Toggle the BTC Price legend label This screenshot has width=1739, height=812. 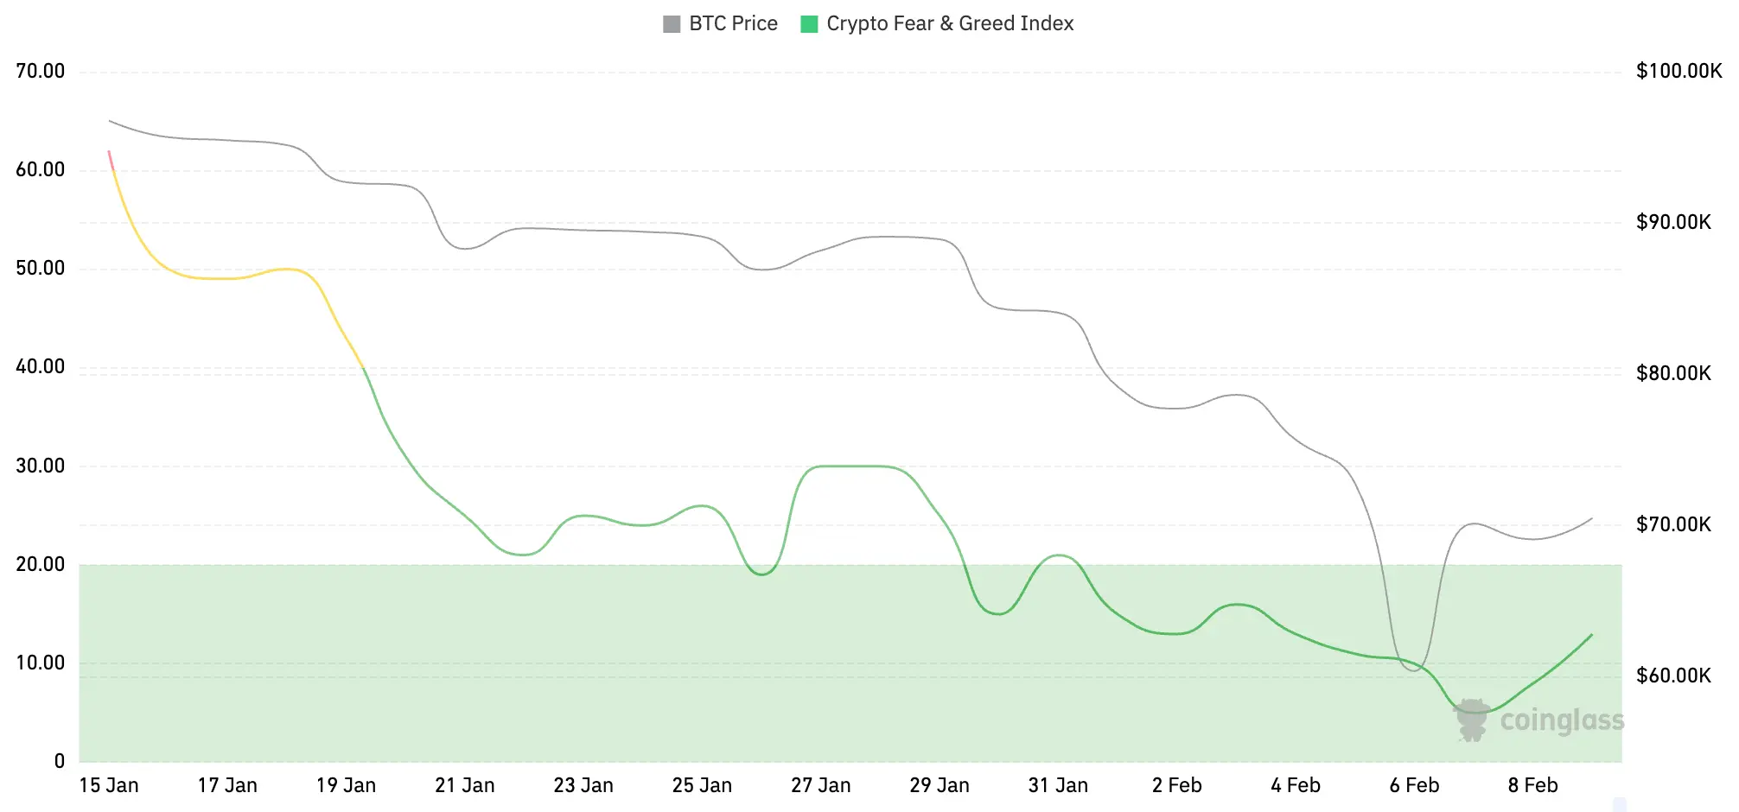pos(733,24)
